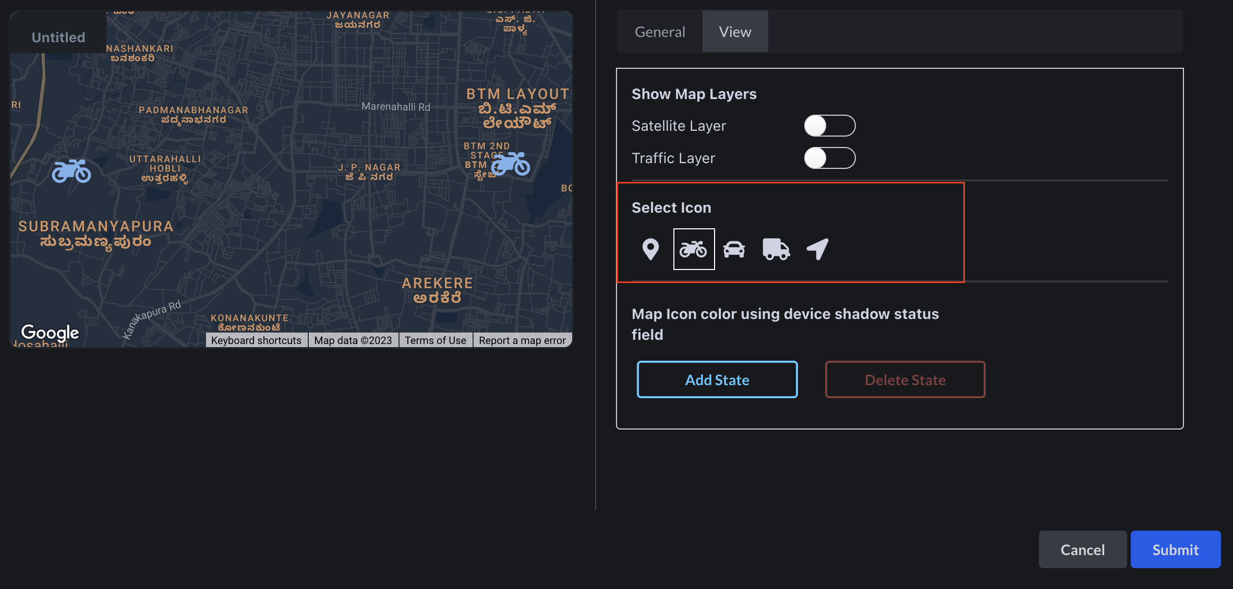Switch to the General tab

click(x=660, y=32)
